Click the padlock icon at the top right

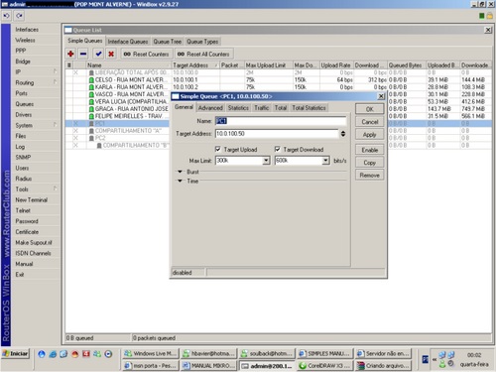point(489,16)
